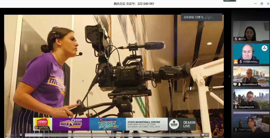270x138 pixels.
Task: Click the speaking indicator 正在讲话 banner
Action: click(201, 17)
